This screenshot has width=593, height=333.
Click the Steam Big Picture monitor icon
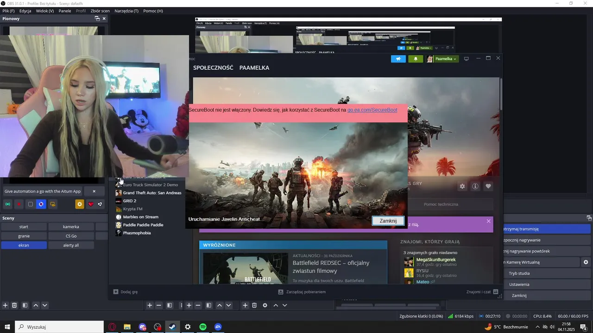tap(467, 59)
